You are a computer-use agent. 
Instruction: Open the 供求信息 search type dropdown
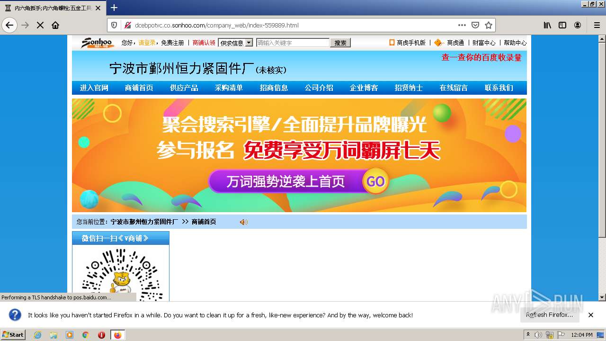[x=235, y=43]
